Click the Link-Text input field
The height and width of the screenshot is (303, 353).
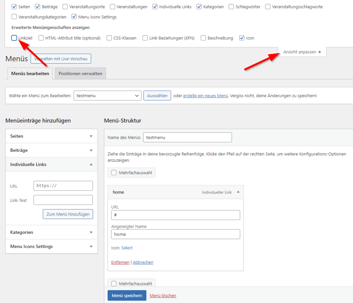click(x=63, y=200)
